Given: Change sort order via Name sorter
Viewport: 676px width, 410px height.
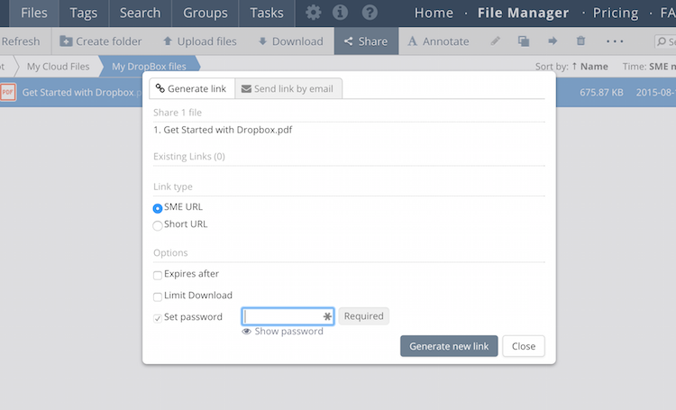Looking at the screenshot, I should [x=593, y=67].
